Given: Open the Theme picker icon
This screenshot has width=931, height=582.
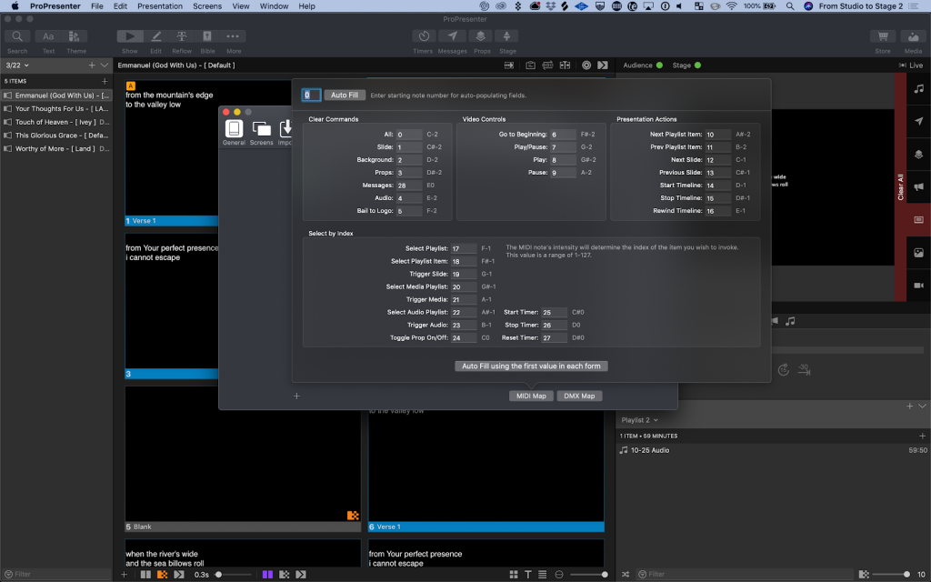Looking at the screenshot, I should pyautogui.click(x=75, y=36).
